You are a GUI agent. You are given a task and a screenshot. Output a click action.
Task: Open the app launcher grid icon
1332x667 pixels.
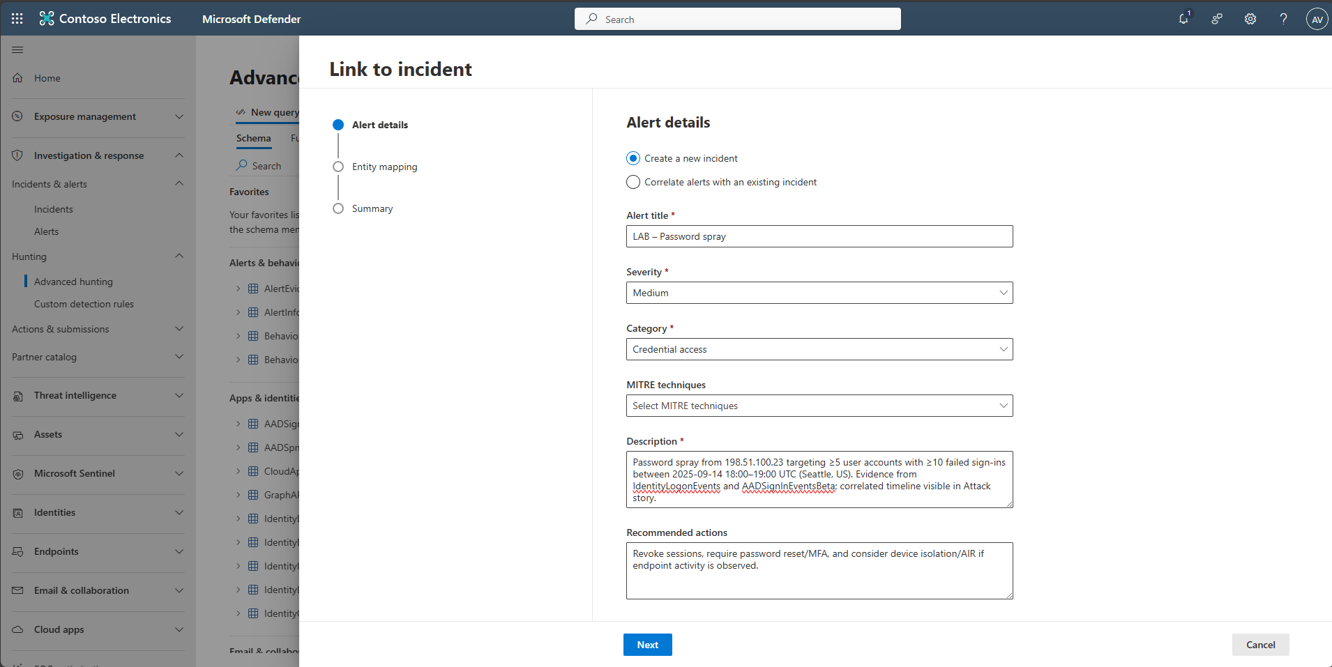[x=17, y=19]
